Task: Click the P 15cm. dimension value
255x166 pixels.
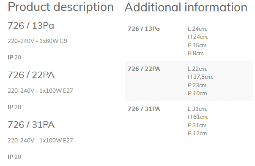Action: point(197,45)
